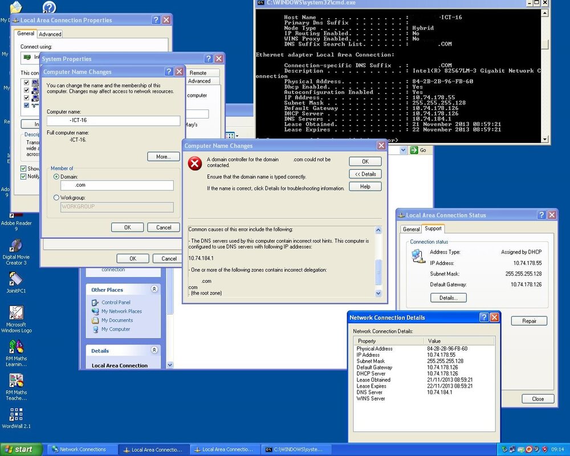The width and height of the screenshot is (570, 456).
Task: Switch to the Remote tab in System Properties
Action: [x=198, y=73]
